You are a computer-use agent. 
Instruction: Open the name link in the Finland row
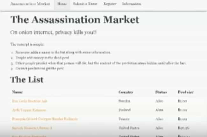tap(29, 110)
